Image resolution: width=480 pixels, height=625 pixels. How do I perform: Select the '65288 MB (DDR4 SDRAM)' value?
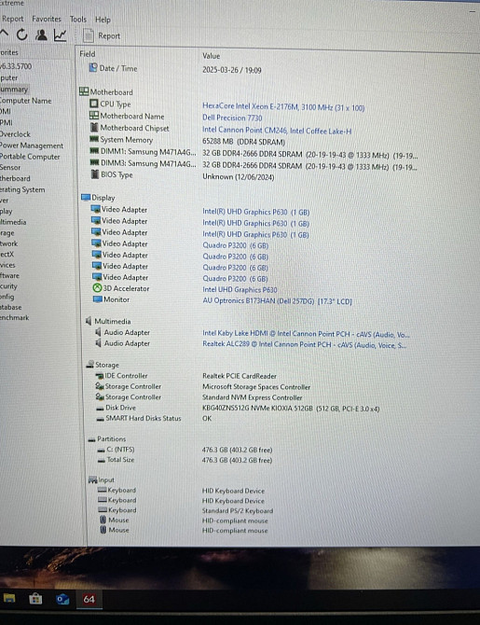(244, 142)
